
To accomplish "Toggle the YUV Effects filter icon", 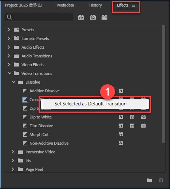I will (104, 17).
